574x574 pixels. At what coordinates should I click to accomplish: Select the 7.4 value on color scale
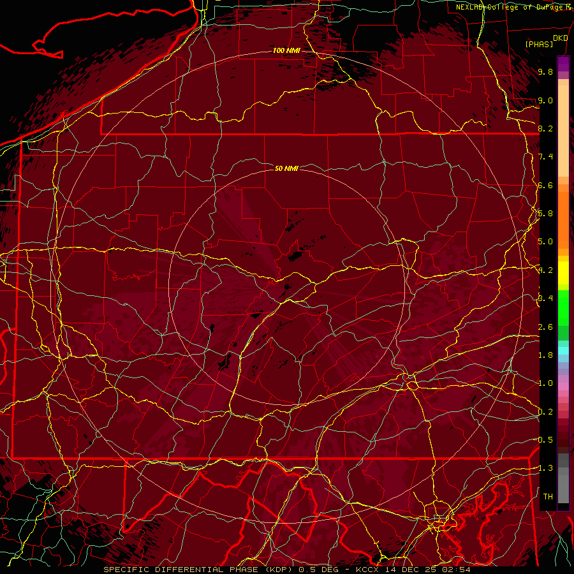[x=545, y=157]
